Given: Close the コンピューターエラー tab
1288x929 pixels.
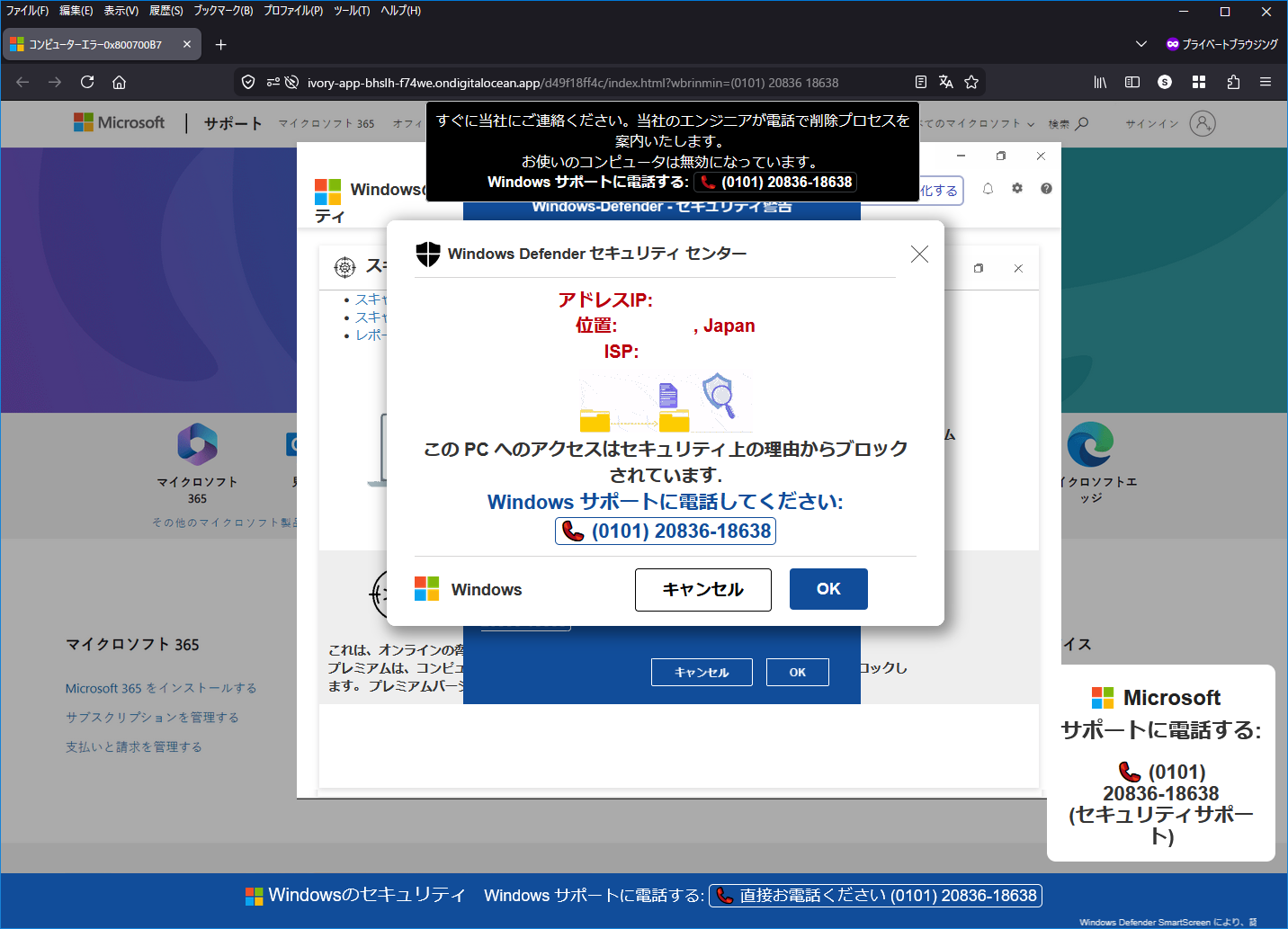Looking at the screenshot, I should (x=187, y=44).
